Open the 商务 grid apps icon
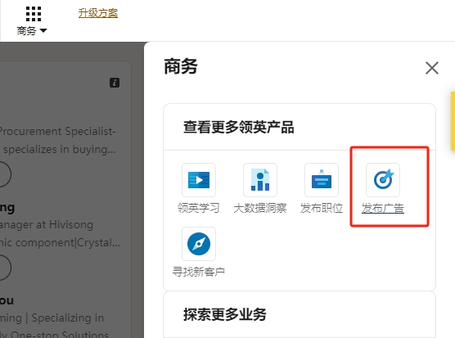Image resolution: width=455 pixels, height=338 pixels. pyautogui.click(x=34, y=14)
